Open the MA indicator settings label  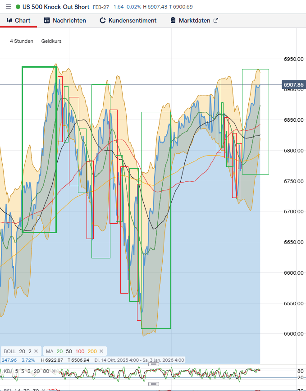click(x=50, y=351)
